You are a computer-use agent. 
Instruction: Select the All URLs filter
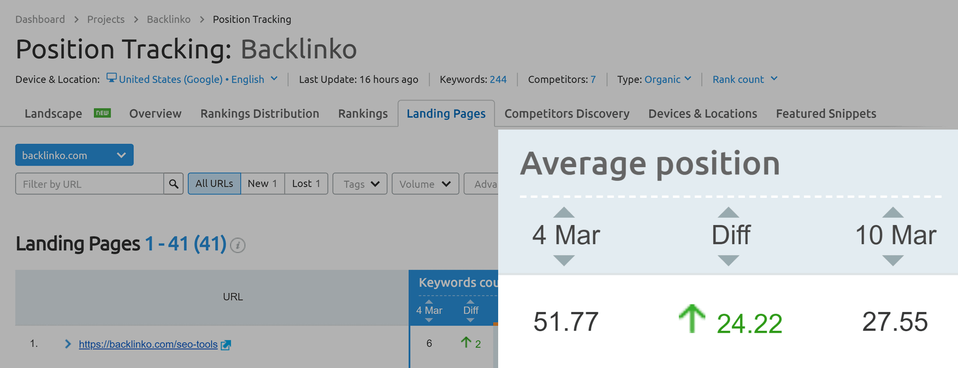[x=214, y=184]
